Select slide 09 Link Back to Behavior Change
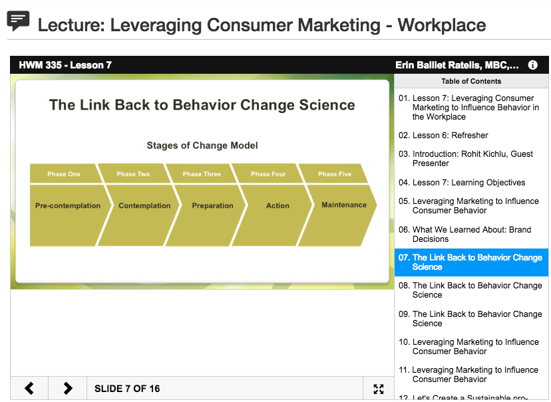The width and height of the screenshot is (551, 402). (471, 318)
